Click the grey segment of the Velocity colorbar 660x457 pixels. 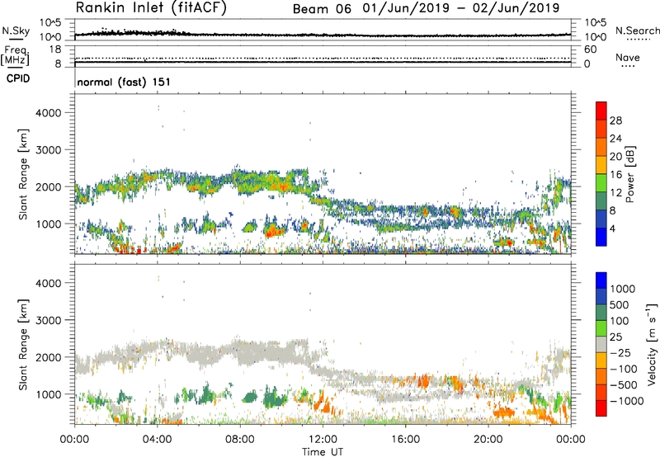pyautogui.click(x=601, y=344)
